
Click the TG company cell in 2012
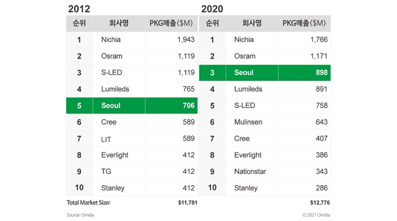click(x=118, y=171)
